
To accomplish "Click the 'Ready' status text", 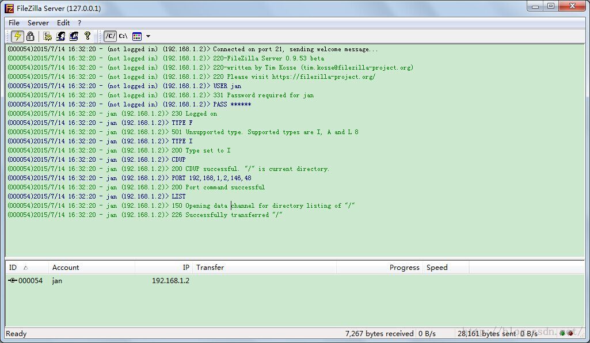I will point(16,334).
